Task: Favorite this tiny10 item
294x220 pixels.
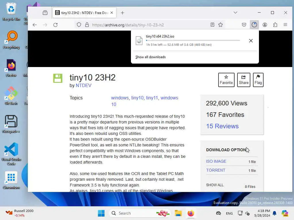Action: [226, 80]
